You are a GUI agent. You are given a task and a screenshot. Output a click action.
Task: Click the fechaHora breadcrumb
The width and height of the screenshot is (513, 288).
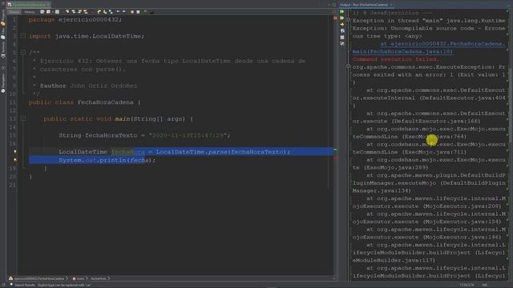coord(99,278)
